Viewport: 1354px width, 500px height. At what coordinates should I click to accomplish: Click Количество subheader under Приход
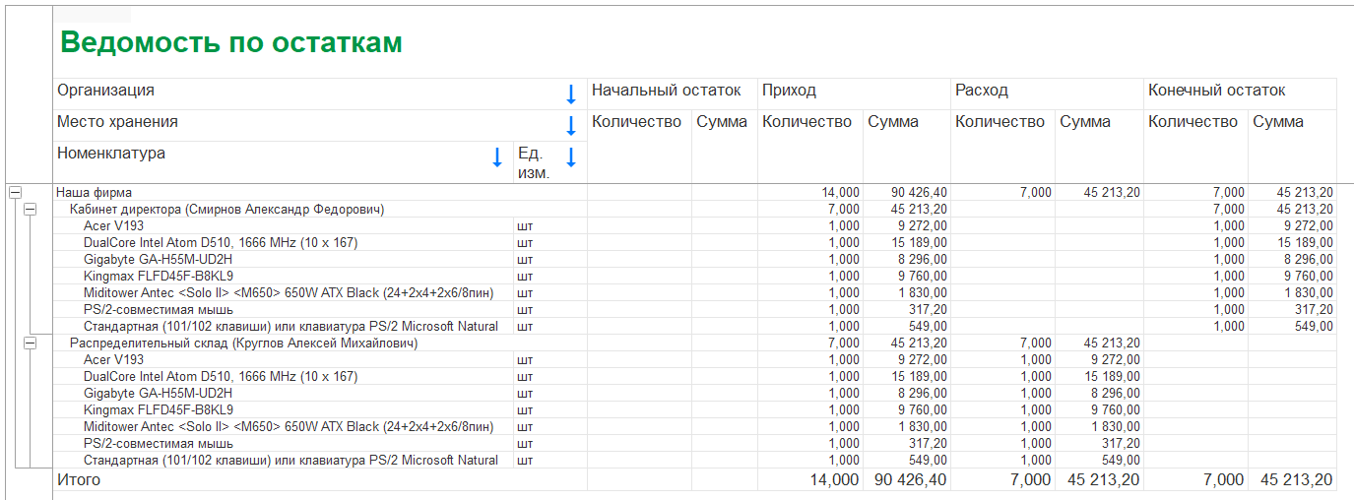[x=810, y=147]
